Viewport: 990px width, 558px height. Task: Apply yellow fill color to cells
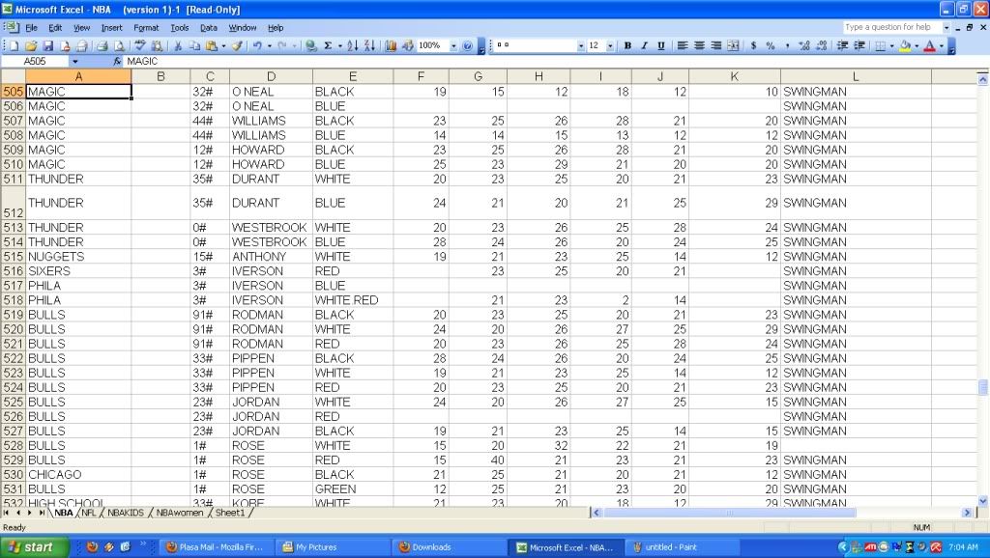905,46
